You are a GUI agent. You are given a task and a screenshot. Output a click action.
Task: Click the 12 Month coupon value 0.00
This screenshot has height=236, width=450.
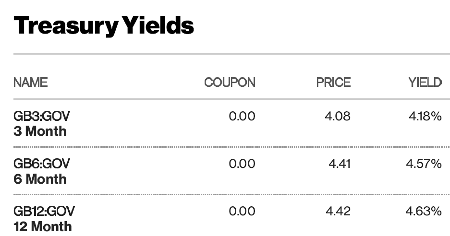pos(242,212)
